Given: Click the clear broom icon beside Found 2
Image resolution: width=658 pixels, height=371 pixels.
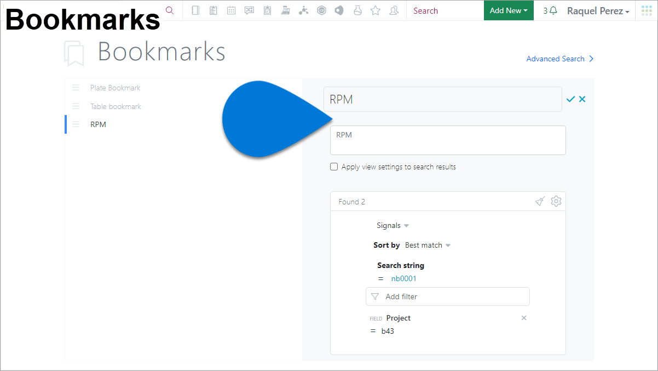Looking at the screenshot, I should [x=540, y=202].
